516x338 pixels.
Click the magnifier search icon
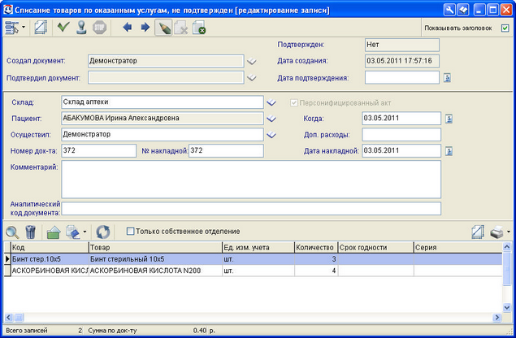(12, 232)
